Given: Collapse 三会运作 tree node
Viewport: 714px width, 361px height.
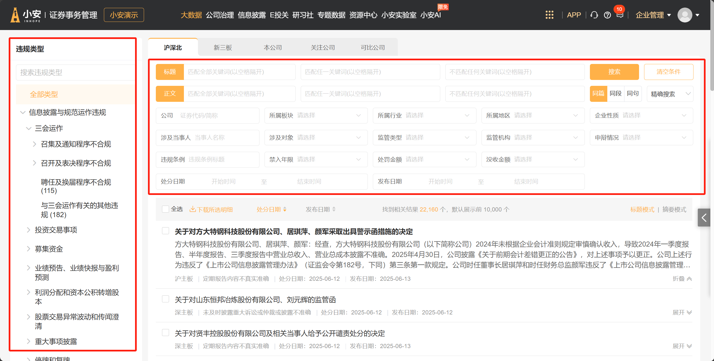Looking at the screenshot, I should tap(29, 128).
